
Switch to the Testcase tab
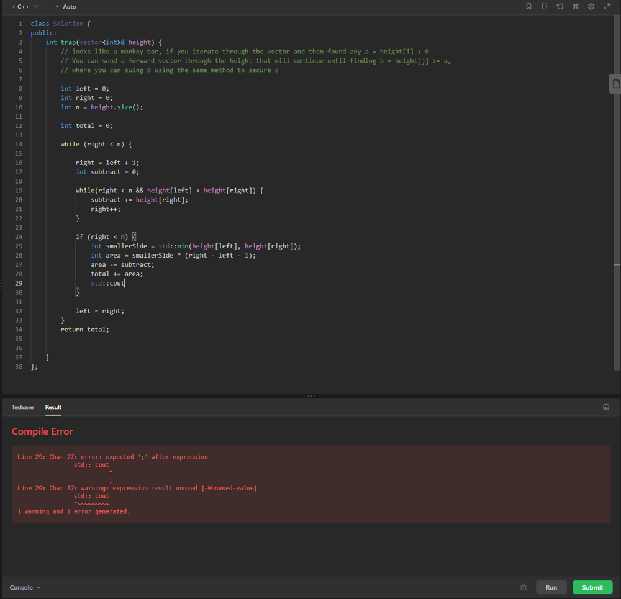pos(22,407)
